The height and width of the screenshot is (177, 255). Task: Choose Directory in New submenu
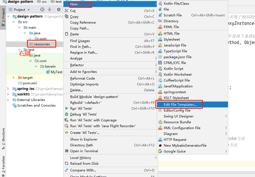coord(193,21)
